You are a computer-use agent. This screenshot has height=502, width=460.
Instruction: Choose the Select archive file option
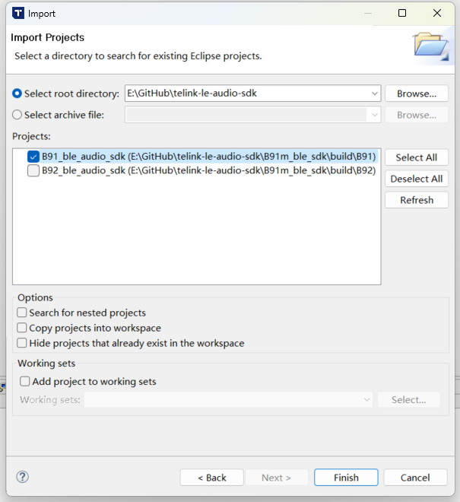[x=17, y=115]
